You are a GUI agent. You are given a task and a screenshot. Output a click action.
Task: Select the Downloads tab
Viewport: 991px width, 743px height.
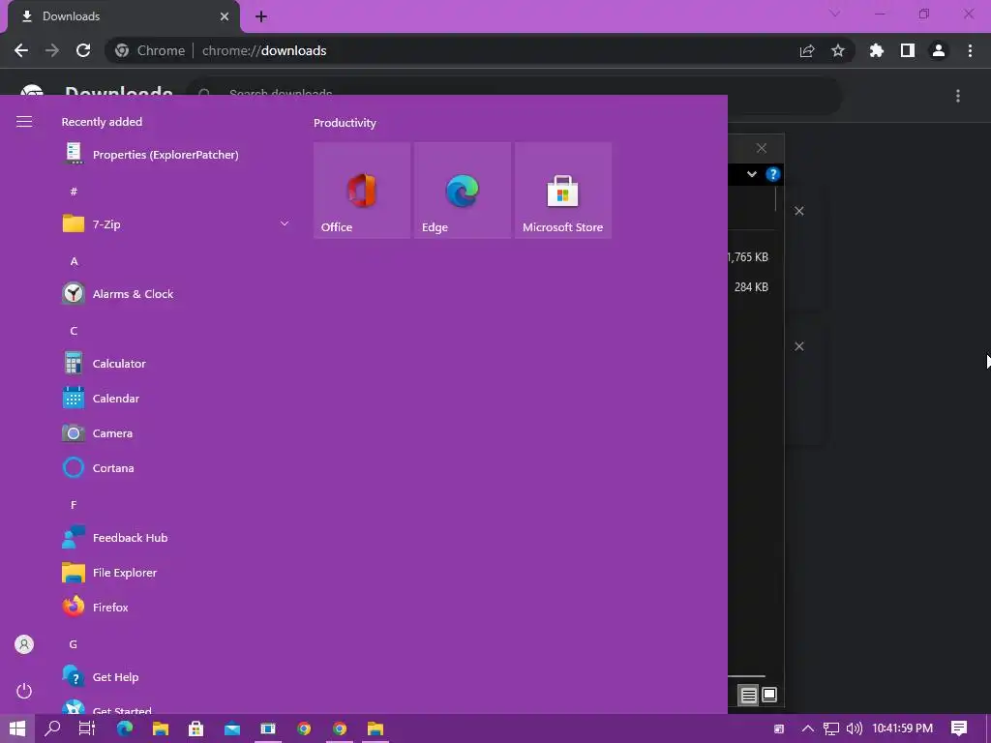click(x=123, y=16)
